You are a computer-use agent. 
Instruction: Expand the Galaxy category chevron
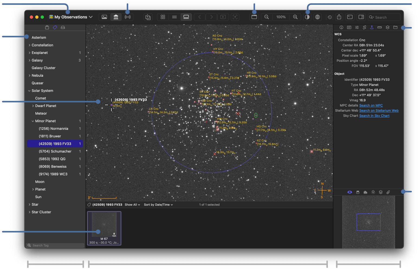29,60
